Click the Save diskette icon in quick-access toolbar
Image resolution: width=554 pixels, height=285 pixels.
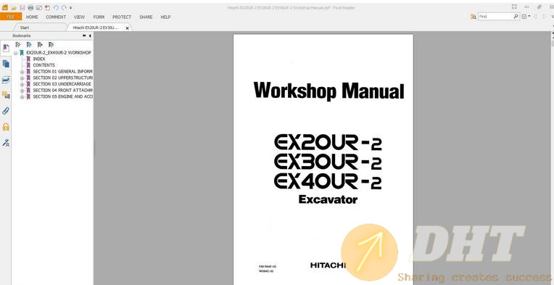pos(22,7)
